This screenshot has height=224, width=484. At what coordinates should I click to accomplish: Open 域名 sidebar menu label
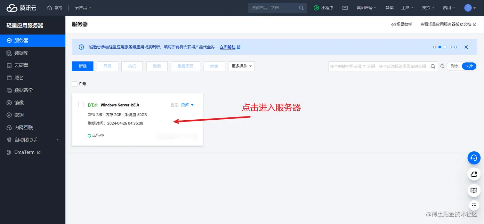click(19, 78)
